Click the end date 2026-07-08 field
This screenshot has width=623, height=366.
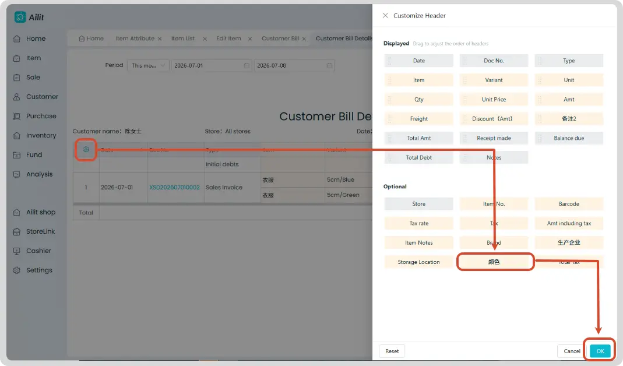[294, 65]
